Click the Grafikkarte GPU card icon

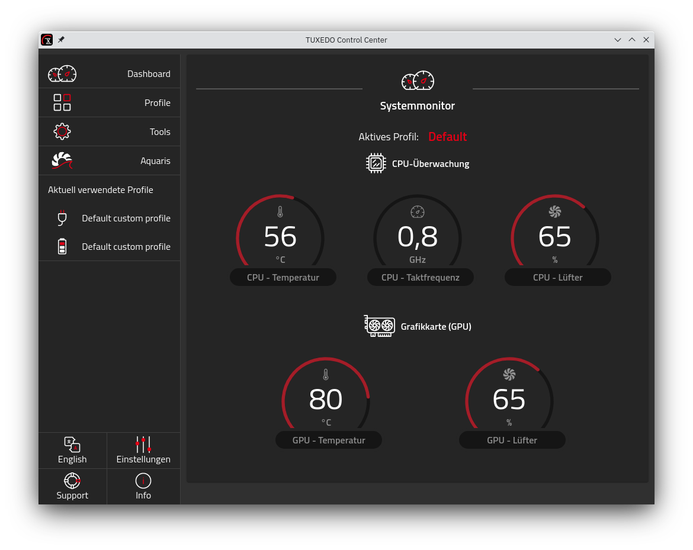point(379,326)
